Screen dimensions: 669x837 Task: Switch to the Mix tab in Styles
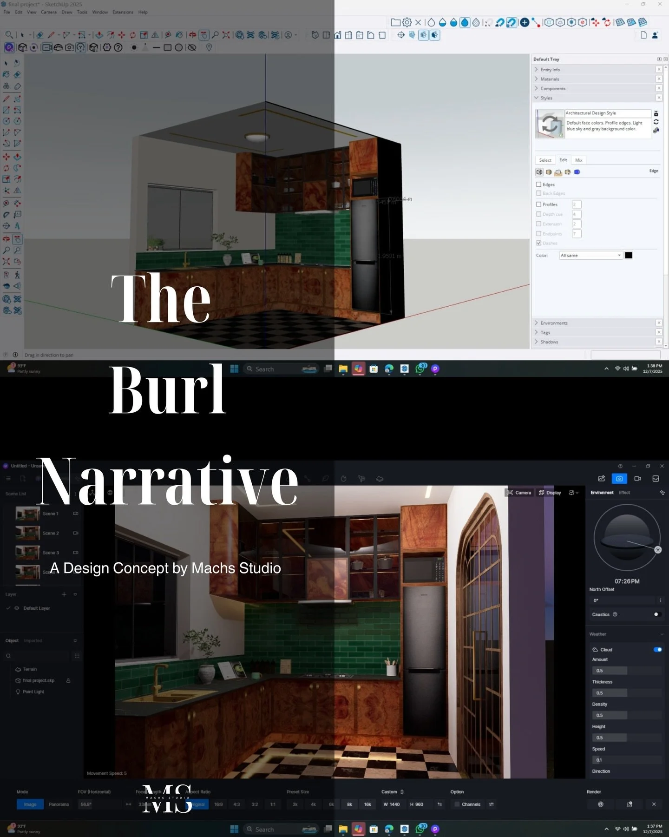pyautogui.click(x=579, y=160)
